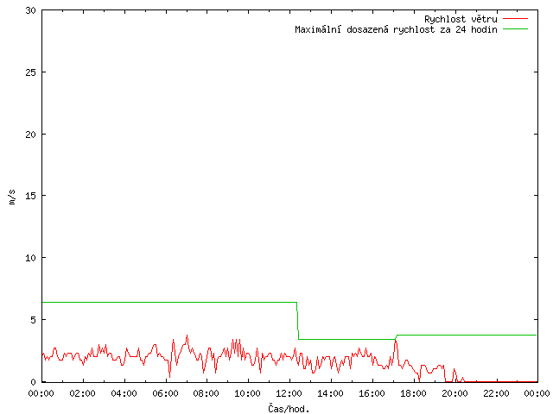This screenshot has height=414, width=553.
Task: Click the x-axis label 02:00
Action: point(83,393)
